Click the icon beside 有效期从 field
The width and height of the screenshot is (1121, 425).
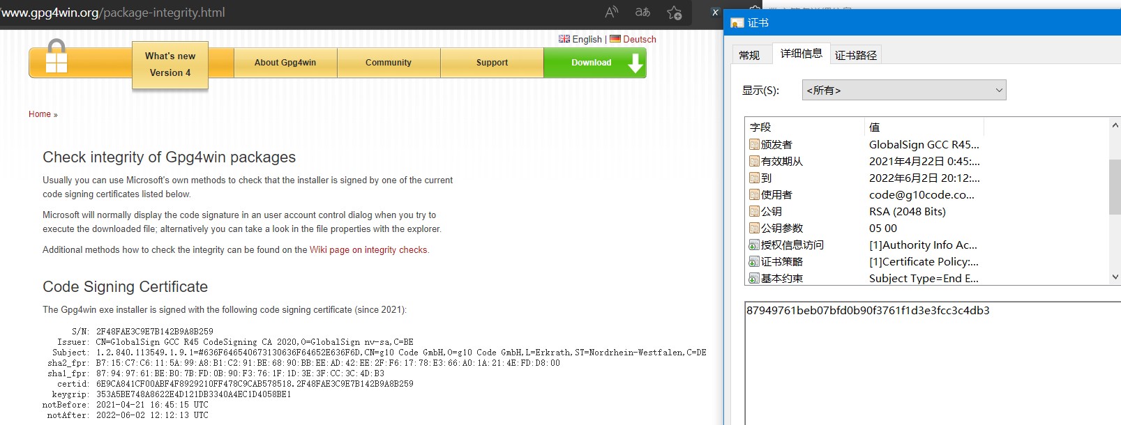pos(754,161)
